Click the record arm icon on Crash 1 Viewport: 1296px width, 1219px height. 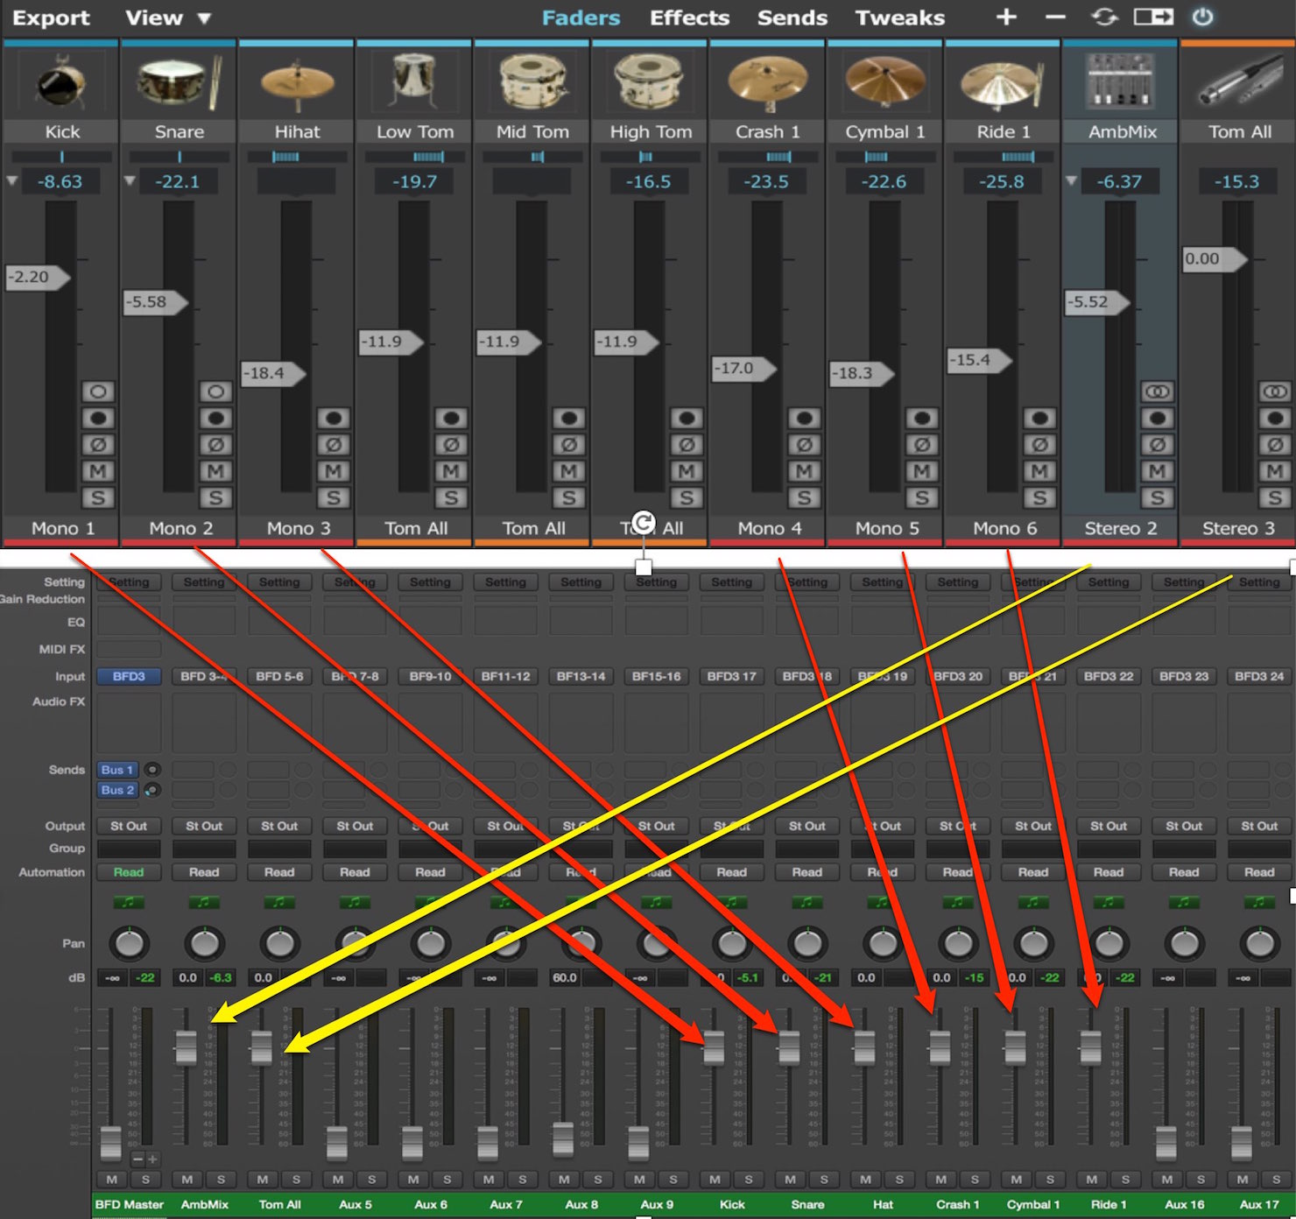click(x=804, y=419)
